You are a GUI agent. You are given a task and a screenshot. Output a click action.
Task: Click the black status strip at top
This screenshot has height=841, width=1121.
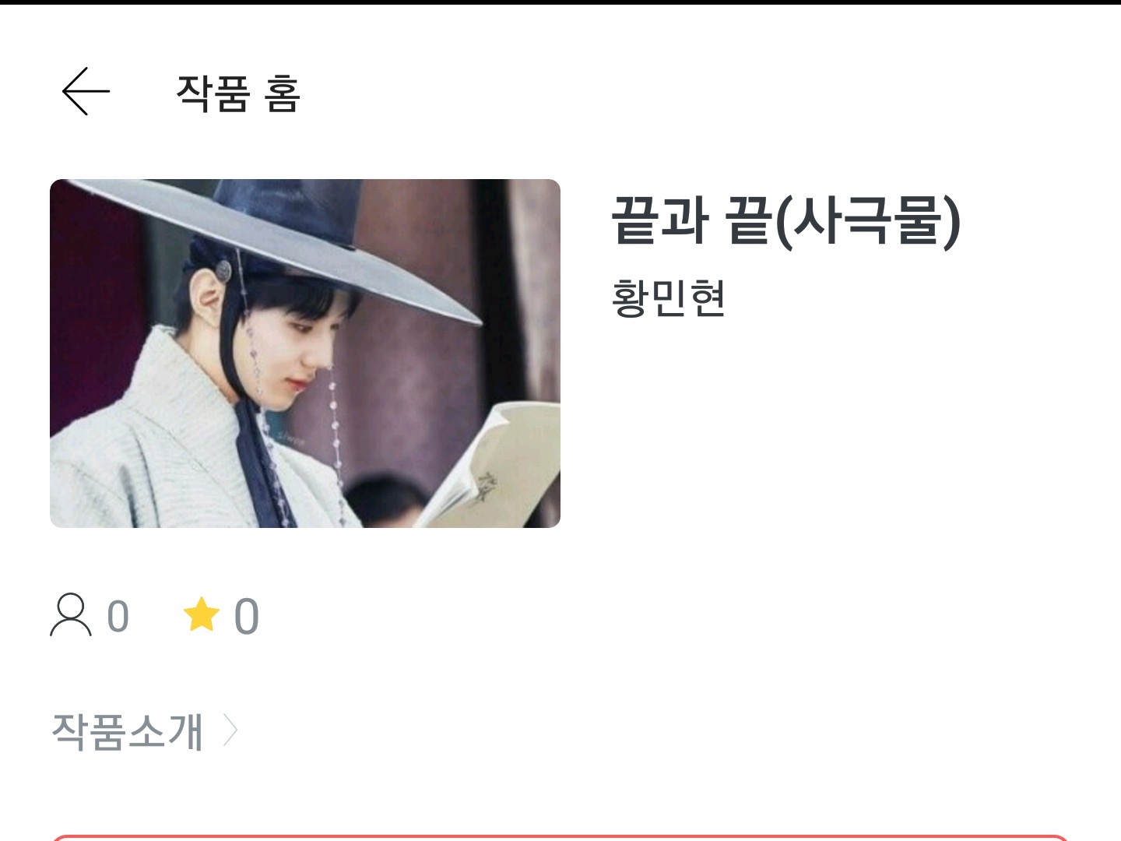pos(560,2)
